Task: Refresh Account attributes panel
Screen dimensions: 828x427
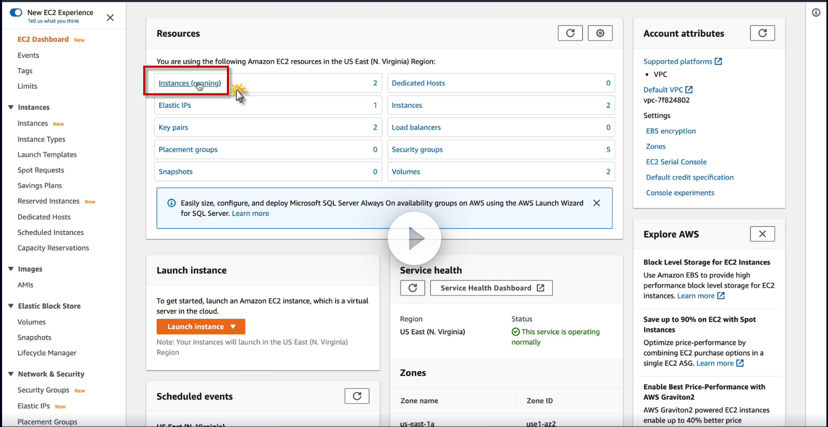Action: click(x=762, y=33)
